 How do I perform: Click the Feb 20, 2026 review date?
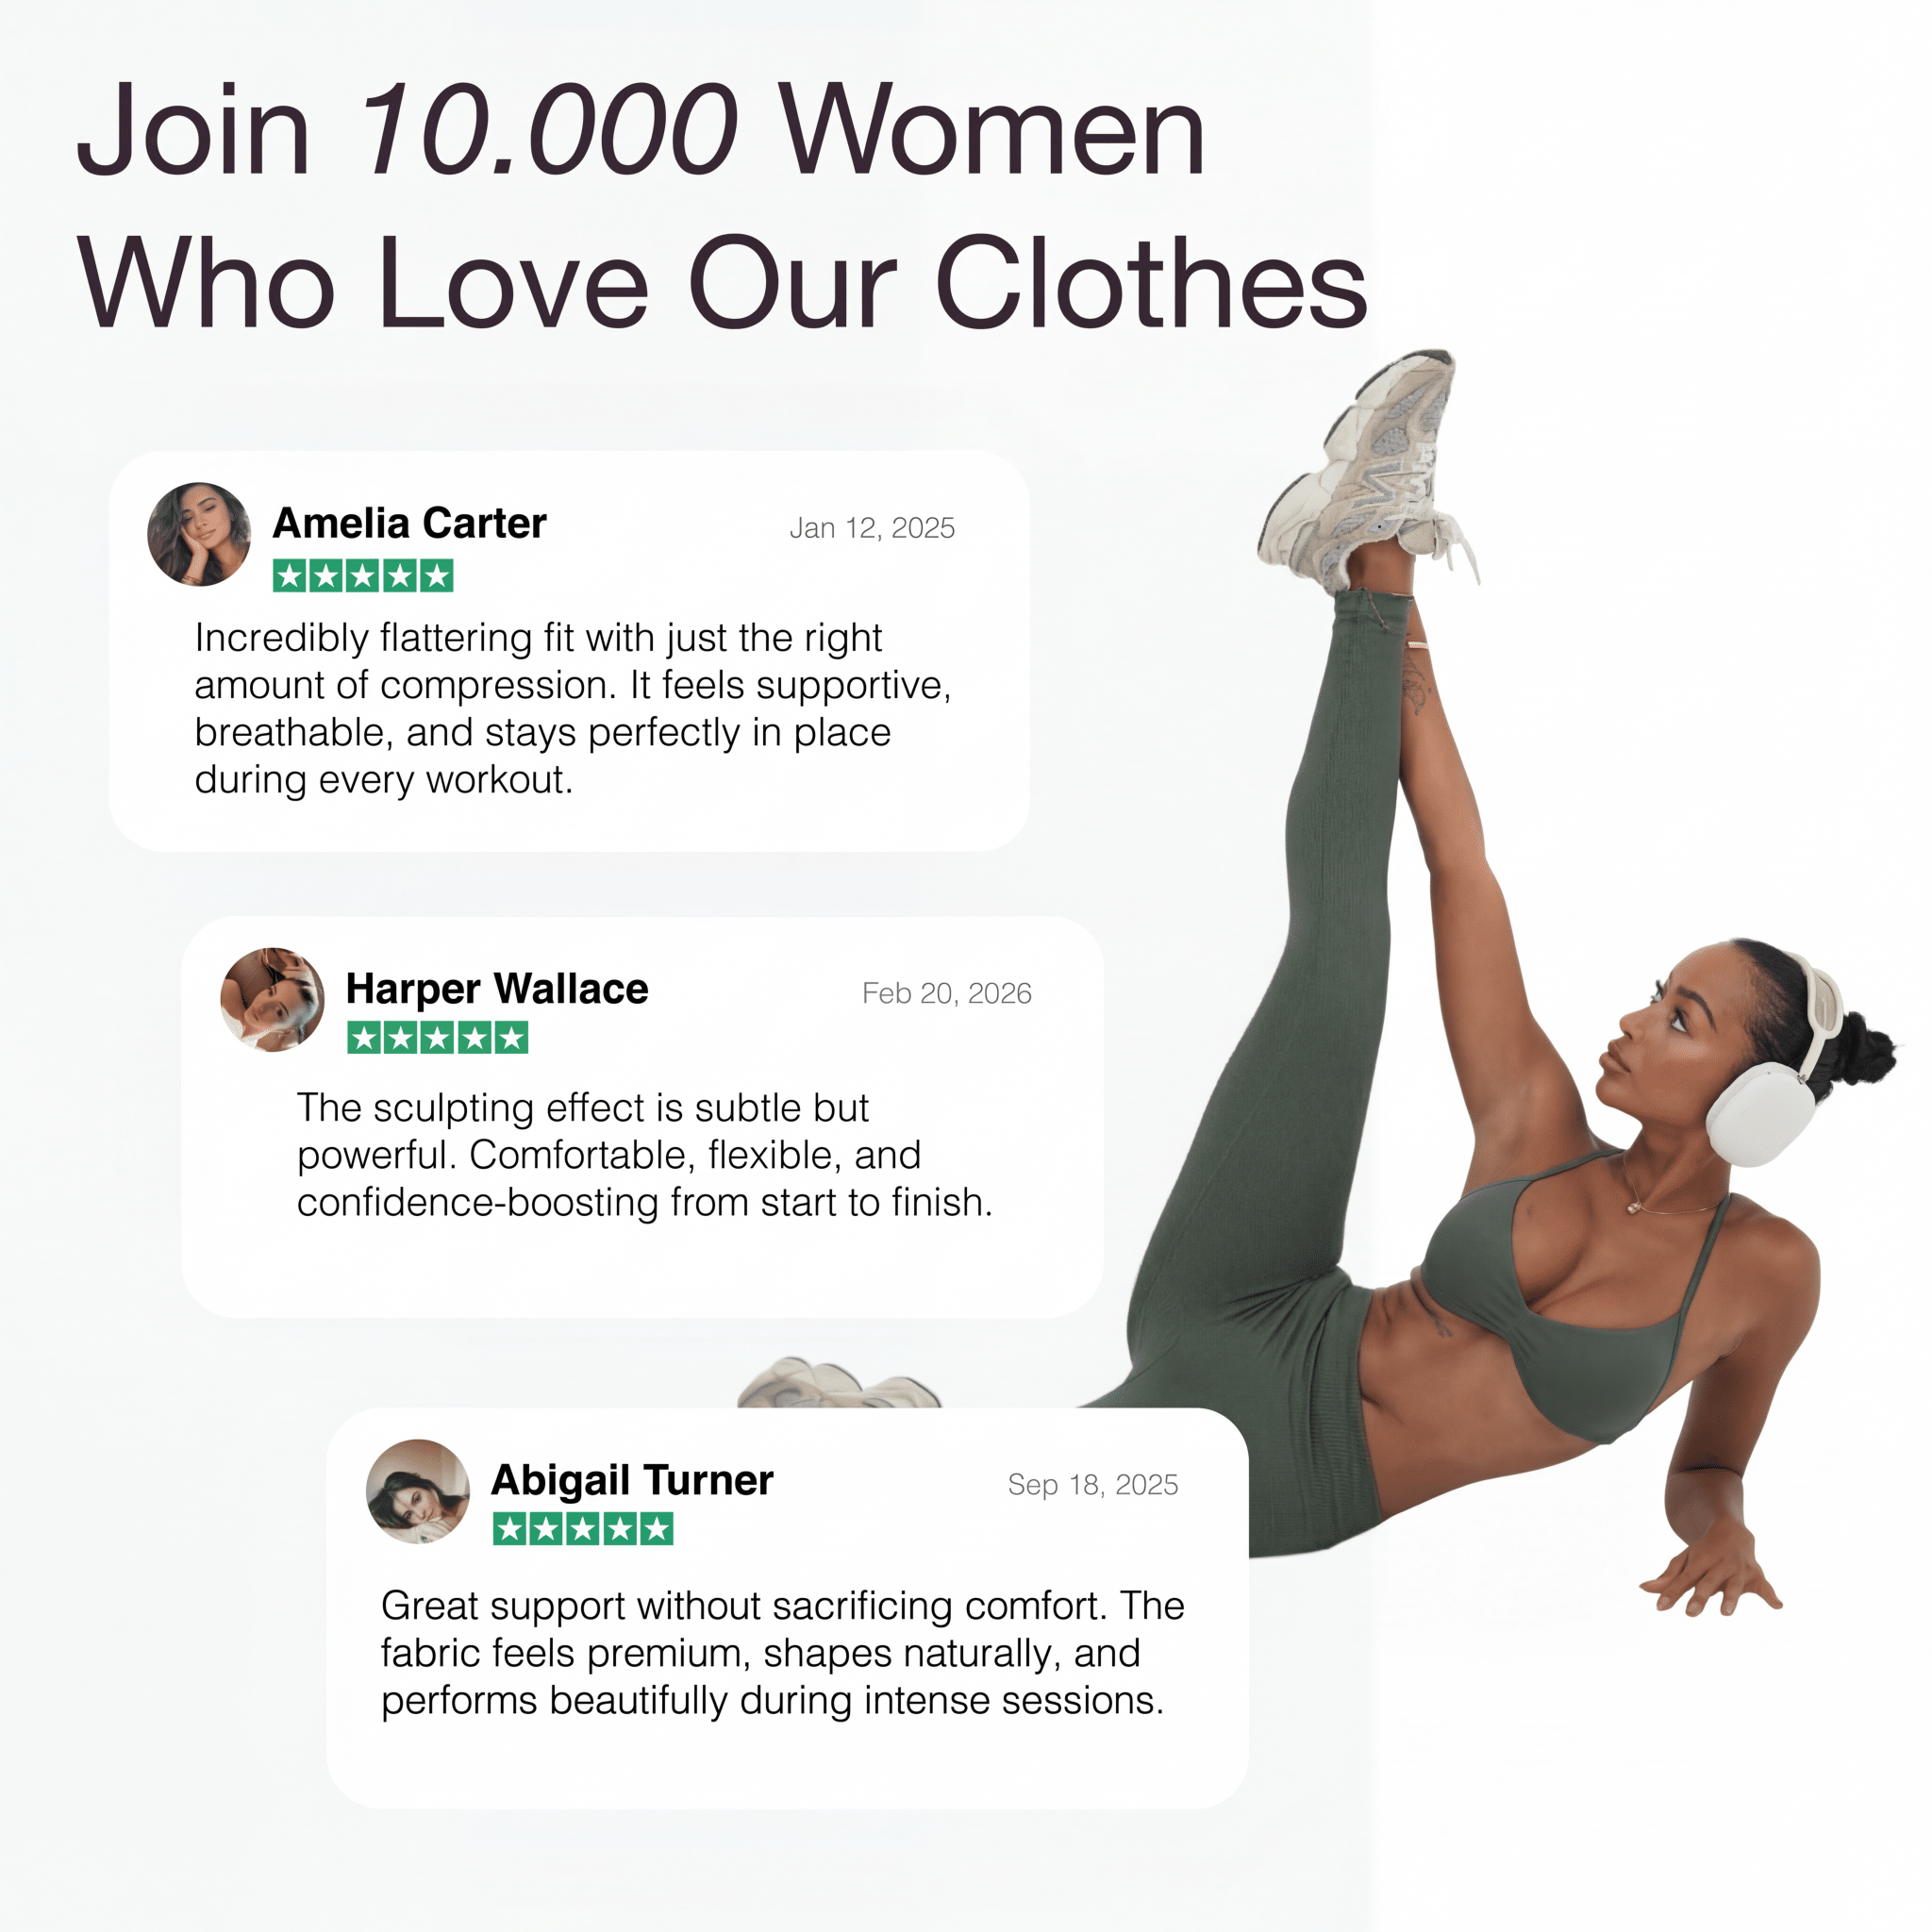pyautogui.click(x=947, y=993)
